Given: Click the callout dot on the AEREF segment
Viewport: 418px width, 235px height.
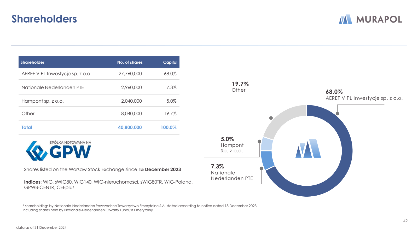Looking at the screenshot, I should (337, 114).
